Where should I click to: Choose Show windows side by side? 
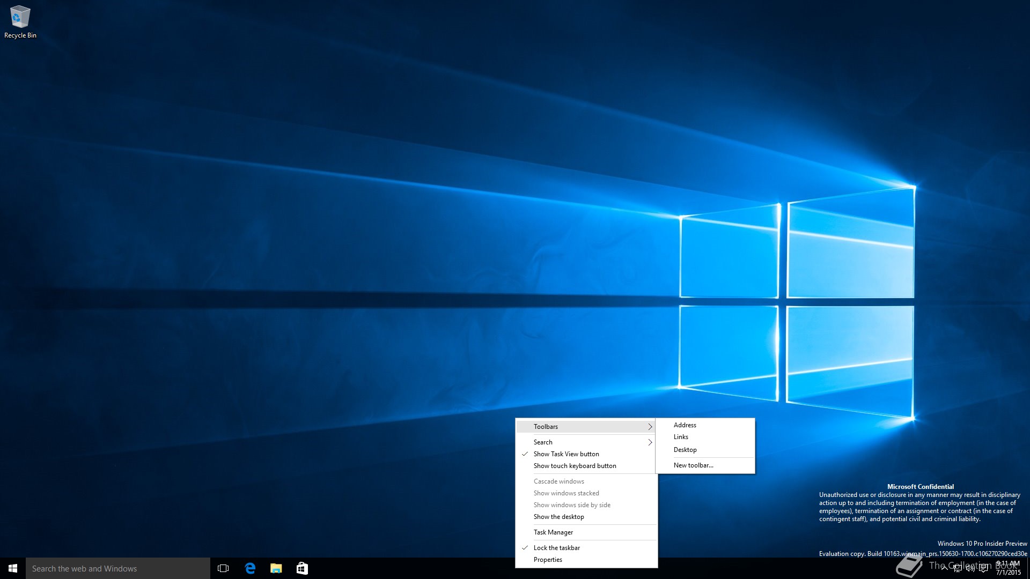586,505
